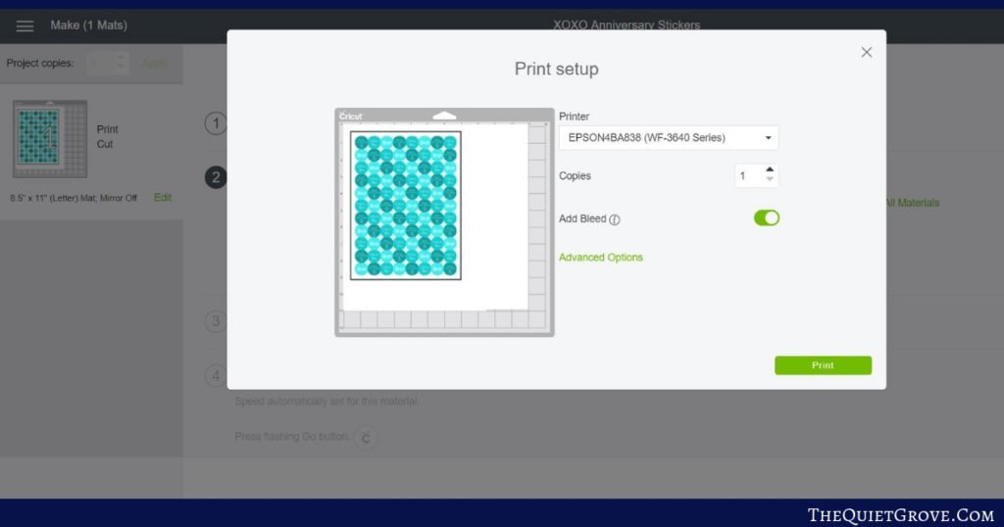Screen dimensions: 1004x527
Task: Click the Copies number field
Action: 749,176
